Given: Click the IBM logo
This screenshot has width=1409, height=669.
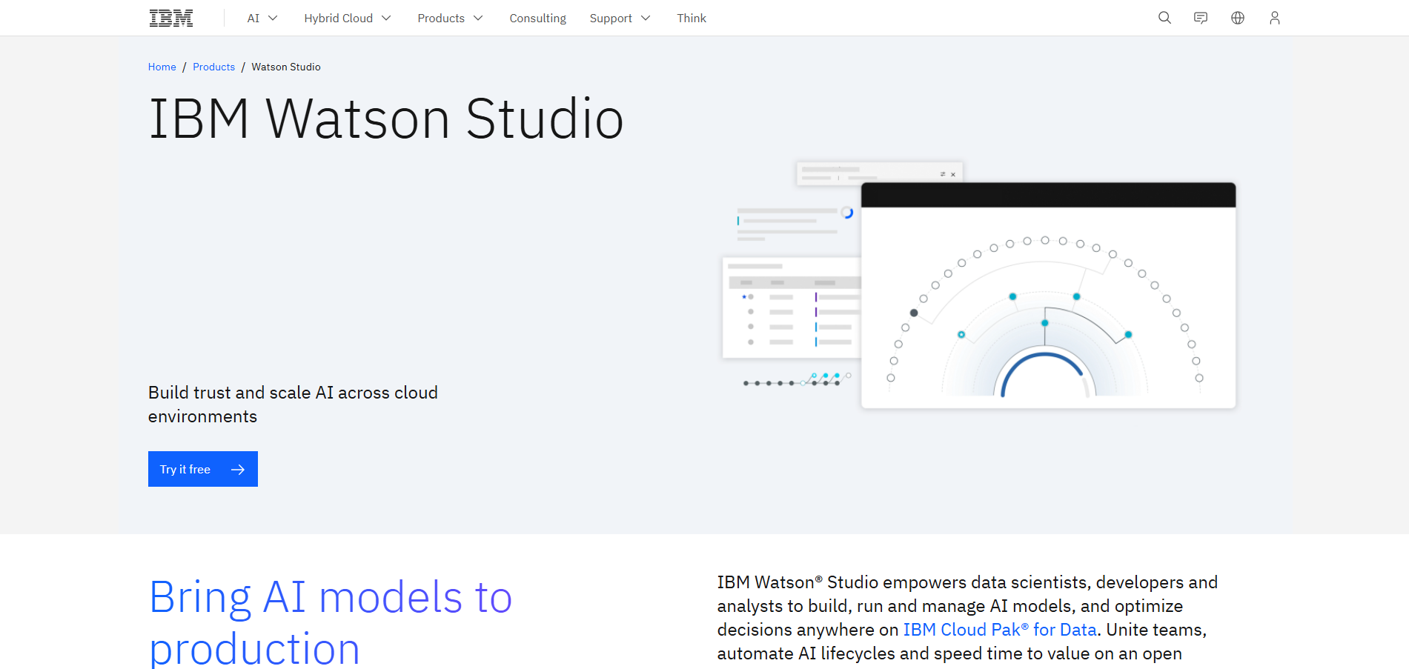Looking at the screenshot, I should tap(171, 18).
